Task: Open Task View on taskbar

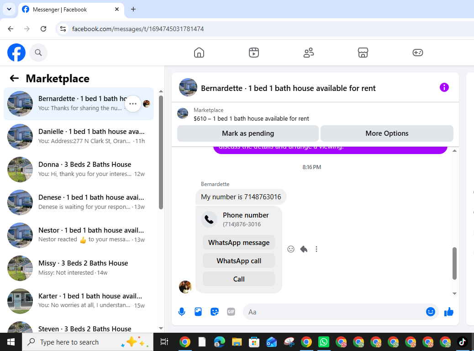Action: click(164, 342)
